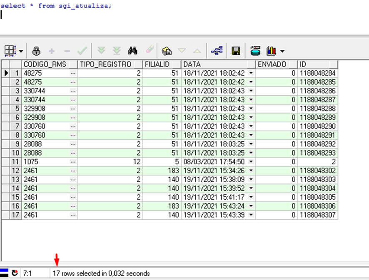Sort by TIPO_REGISTRO column header
This screenshot has height=280, width=369.
[x=110, y=64]
